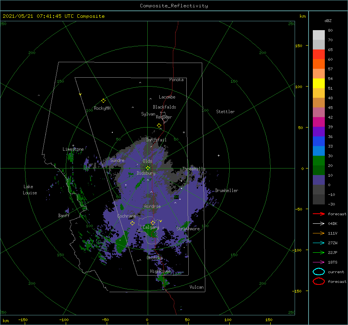Select the yellow diamond marker above Calgary label
Image resolution: width=348 pixels, height=325 pixels.
153,223
